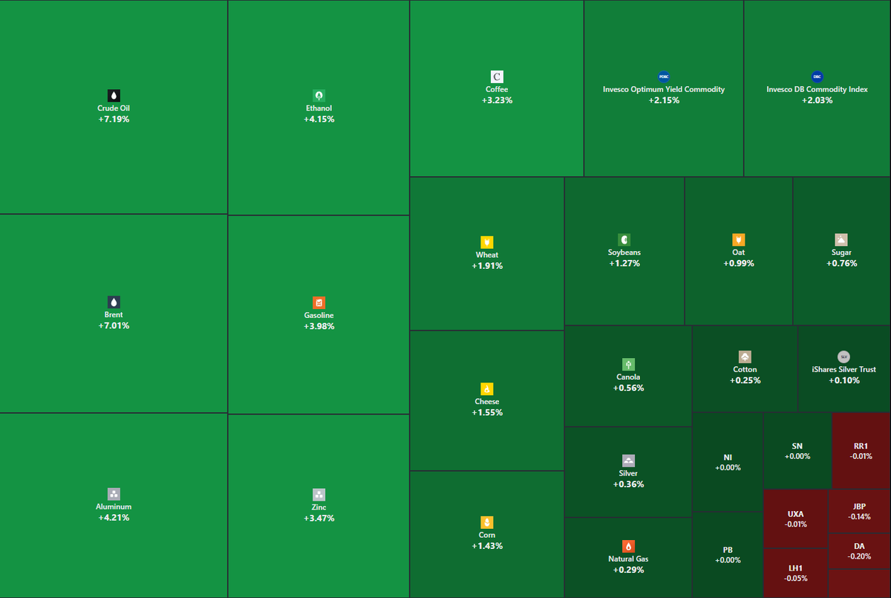Select the Oat +0.99% value
The width and height of the screenshot is (891, 598).
[x=738, y=264]
